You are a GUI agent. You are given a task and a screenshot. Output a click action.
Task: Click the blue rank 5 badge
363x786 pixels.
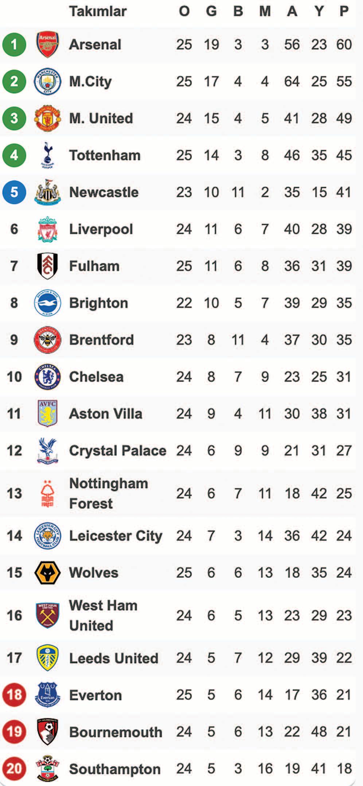click(14, 192)
